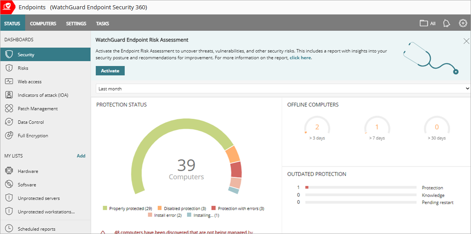Click the OFFLINE COMPUTERS heading
The width and height of the screenshot is (471, 234).
[x=313, y=105]
